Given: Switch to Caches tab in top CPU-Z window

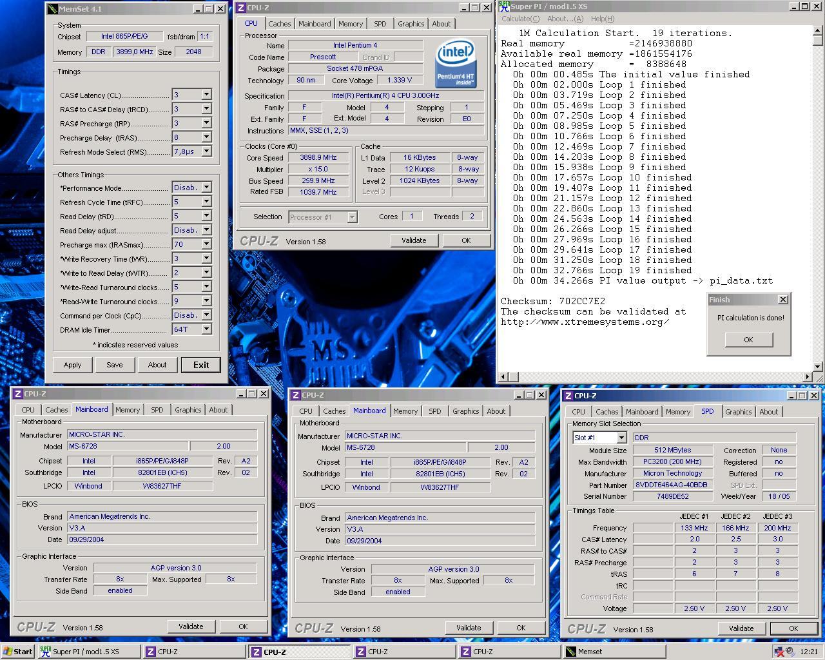Looking at the screenshot, I should [280, 24].
